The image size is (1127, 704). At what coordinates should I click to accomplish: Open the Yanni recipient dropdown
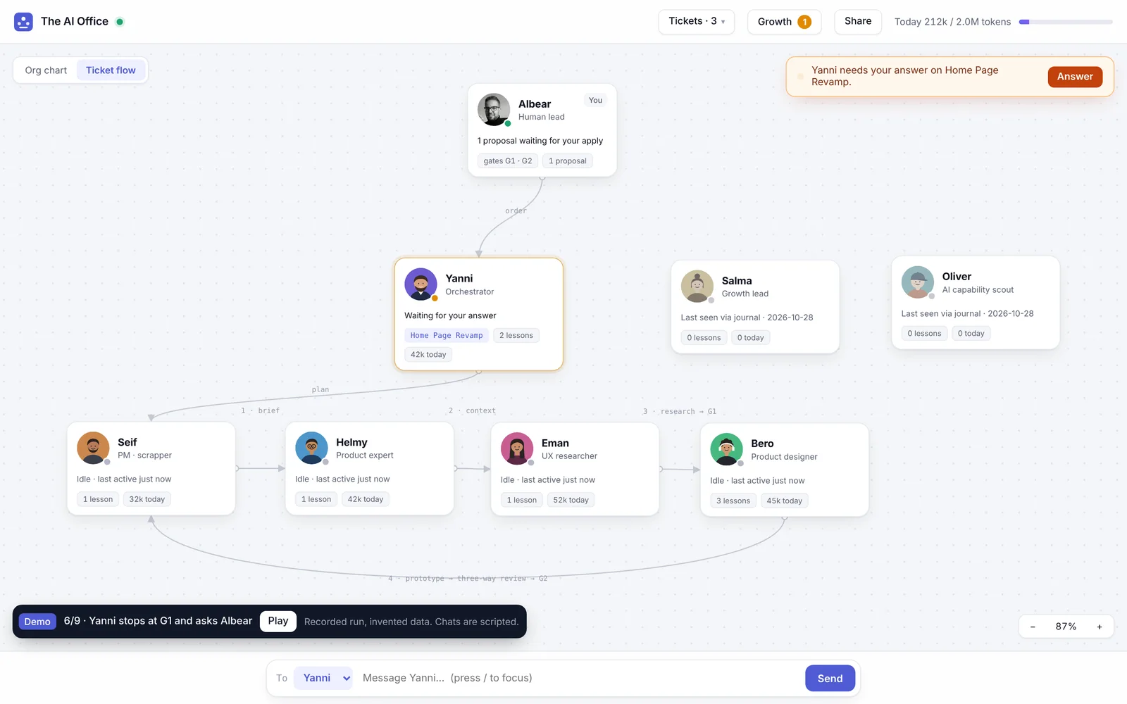point(323,678)
